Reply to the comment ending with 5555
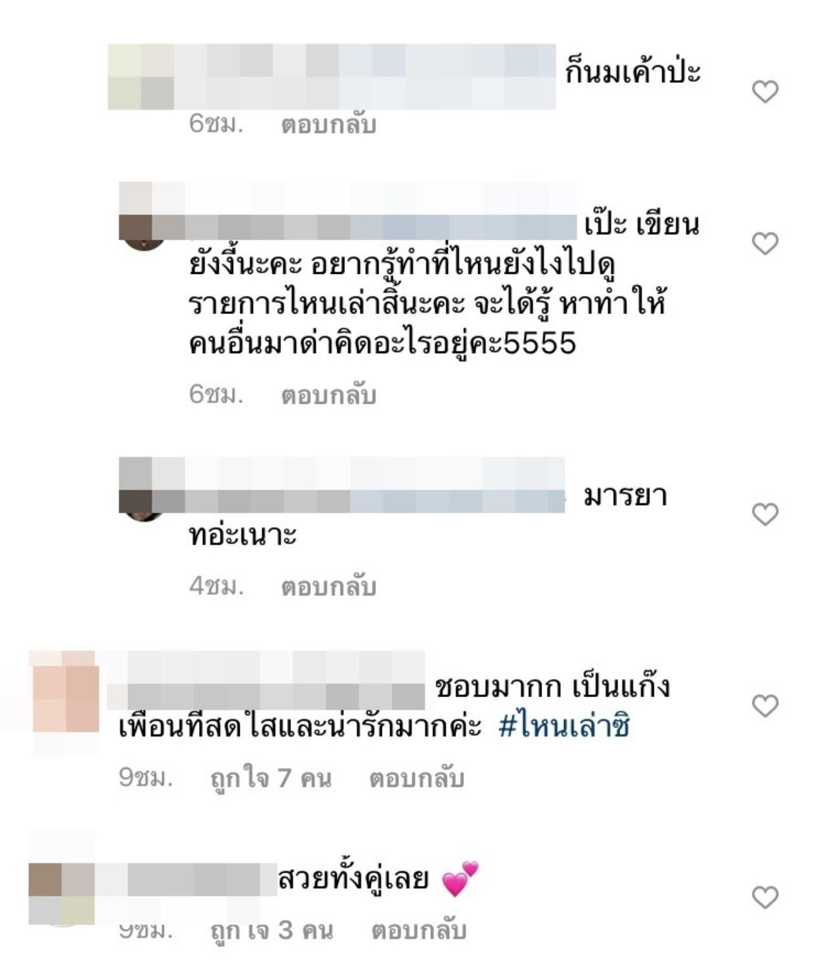827x971 pixels. (x=328, y=394)
